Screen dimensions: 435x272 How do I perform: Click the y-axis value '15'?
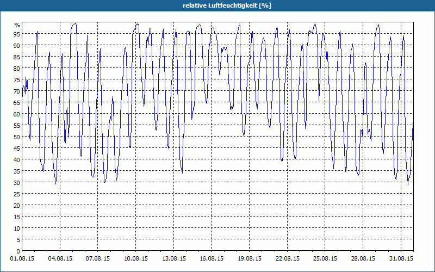click(17, 217)
